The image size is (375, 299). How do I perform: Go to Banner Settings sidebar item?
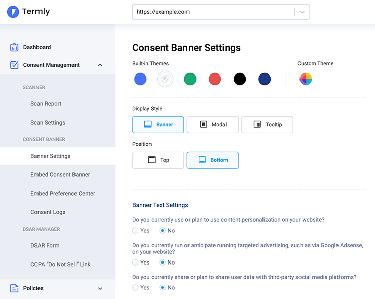coord(57,156)
